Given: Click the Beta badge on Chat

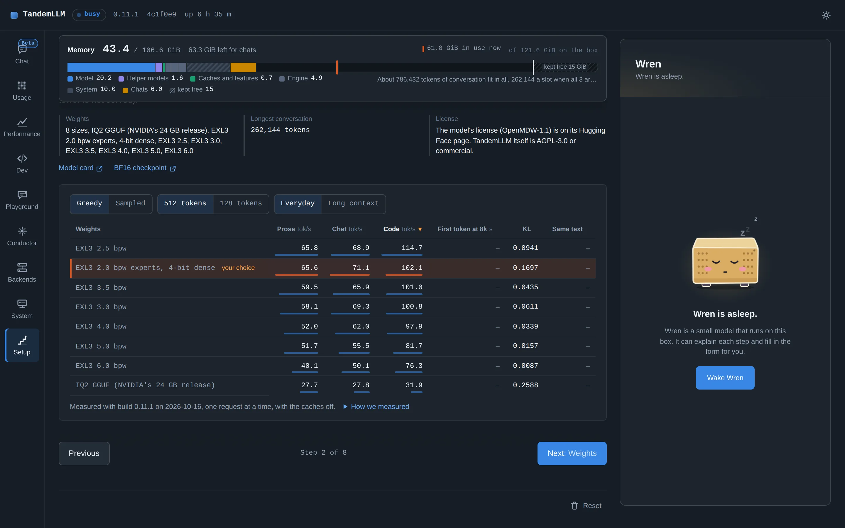Looking at the screenshot, I should click(x=28, y=43).
